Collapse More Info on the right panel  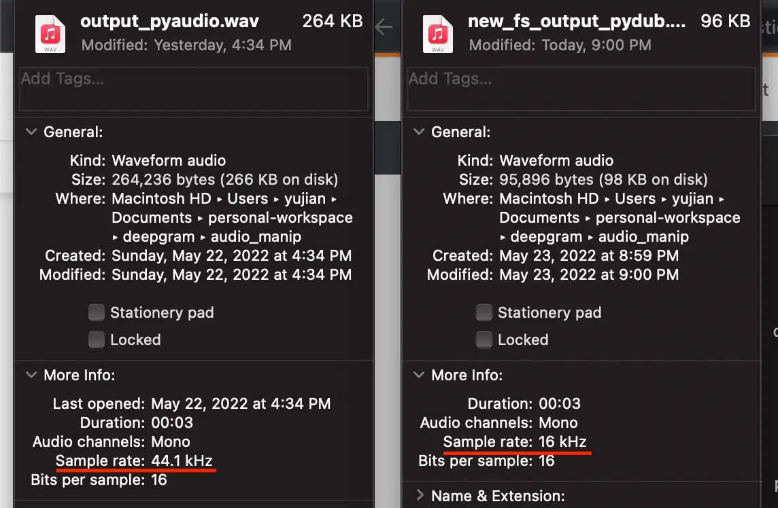tap(418, 375)
